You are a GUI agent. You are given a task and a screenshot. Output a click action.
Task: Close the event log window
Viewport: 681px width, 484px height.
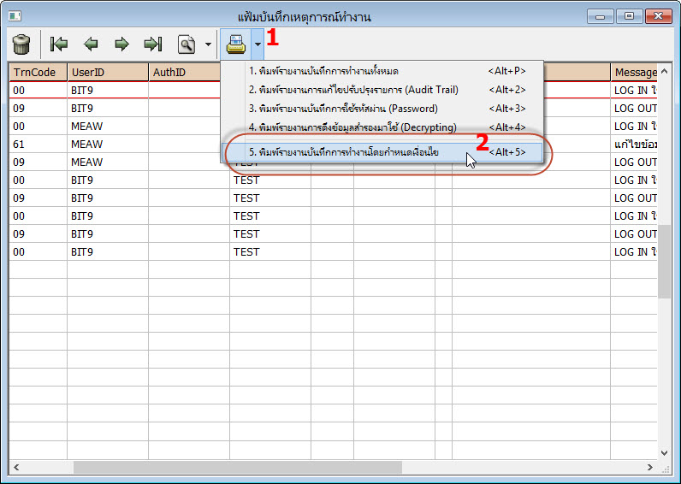point(658,16)
